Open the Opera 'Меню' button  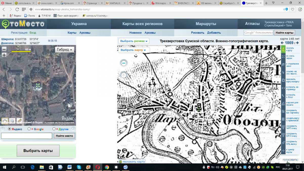click(x=7, y=3)
